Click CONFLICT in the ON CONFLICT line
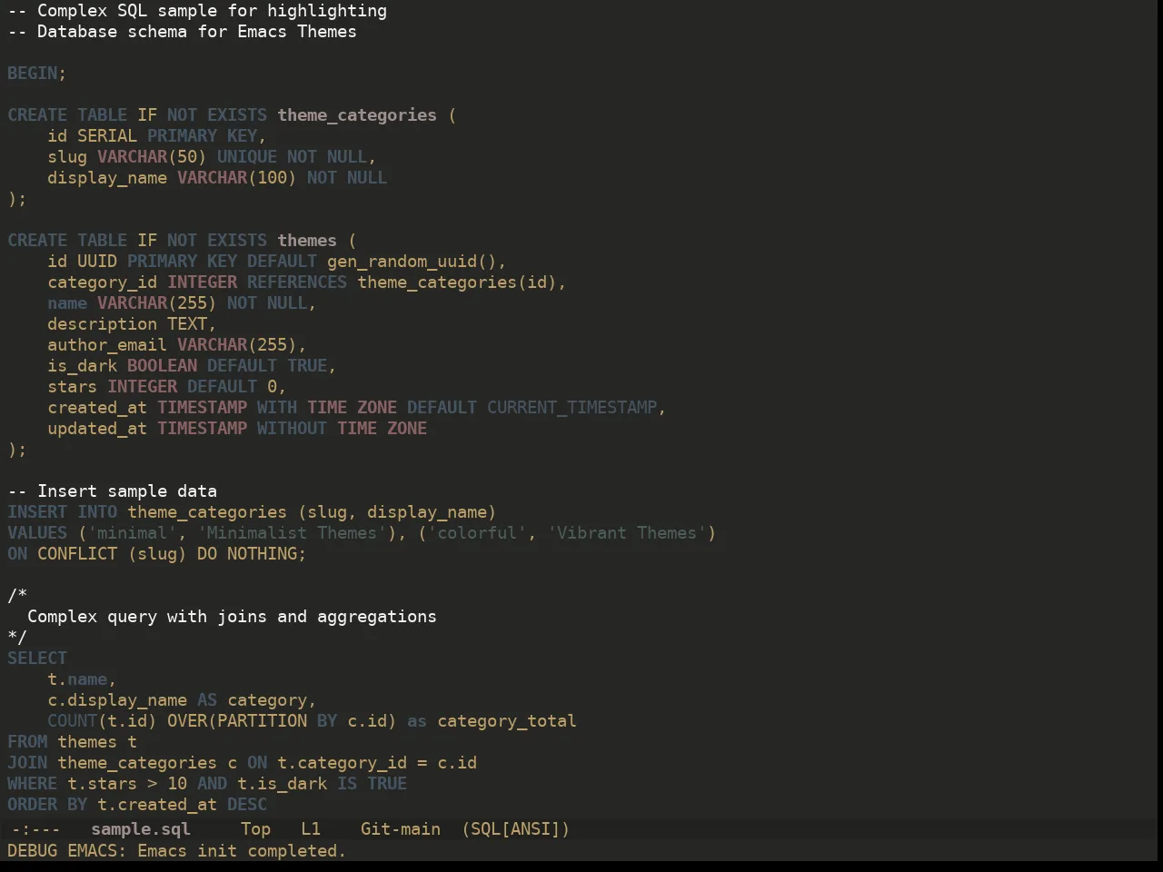 click(77, 553)
